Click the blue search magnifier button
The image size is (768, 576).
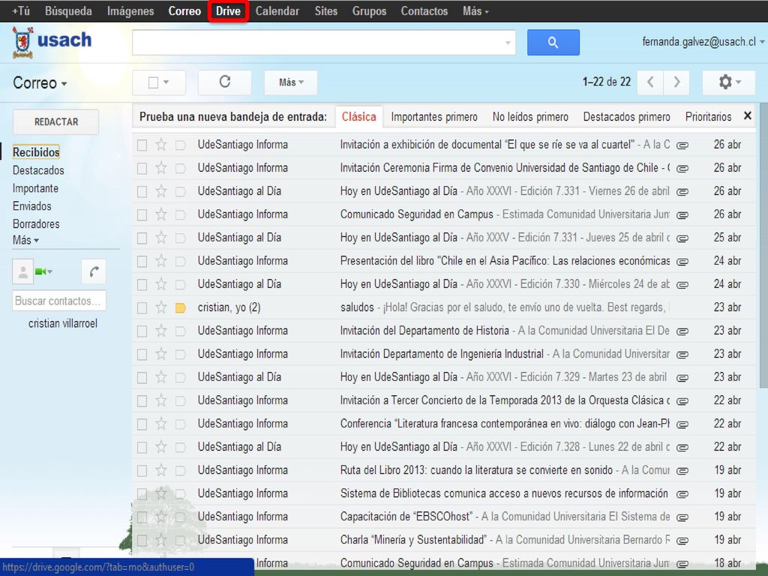(553, 43)
